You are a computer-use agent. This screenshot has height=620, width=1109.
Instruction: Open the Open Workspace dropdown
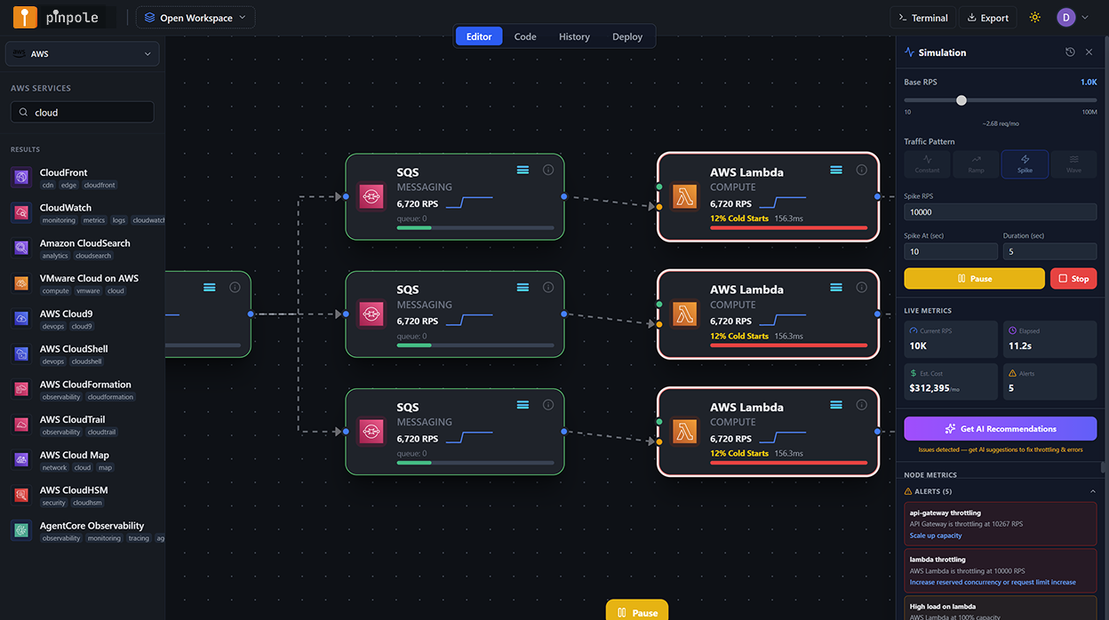(x=195, y=17)
